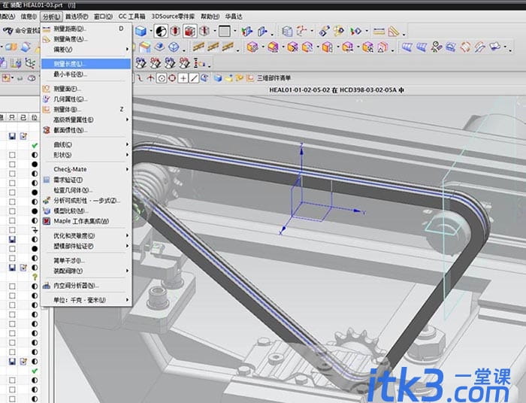Choose 需求验证(T) from the menu
Screen dimensions: 526x403
click(x=86, y=180)
